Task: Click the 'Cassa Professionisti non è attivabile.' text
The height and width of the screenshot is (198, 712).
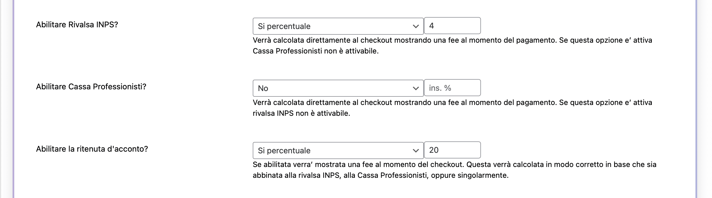Action: click(x=315, y=51)
